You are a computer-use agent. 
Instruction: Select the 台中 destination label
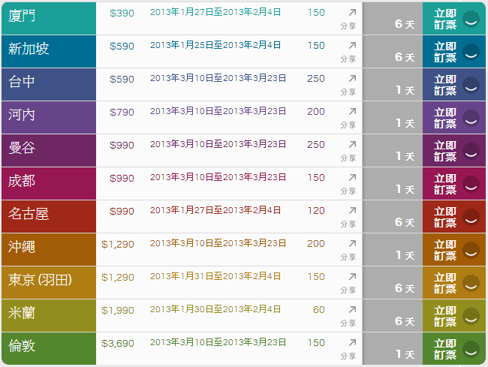coord(22,82)
